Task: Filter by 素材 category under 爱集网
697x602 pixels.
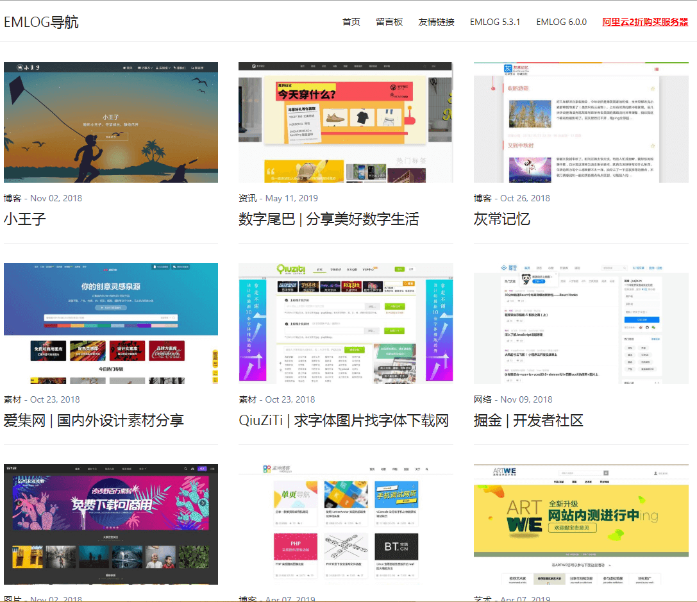Action: 13,399
